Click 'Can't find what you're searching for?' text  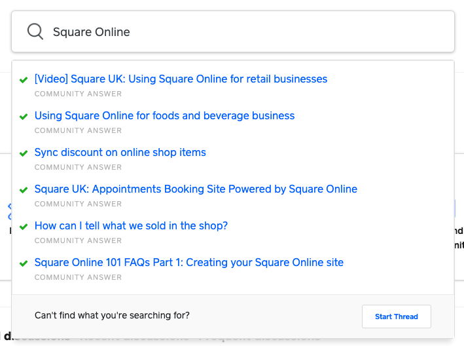(112, 316)
